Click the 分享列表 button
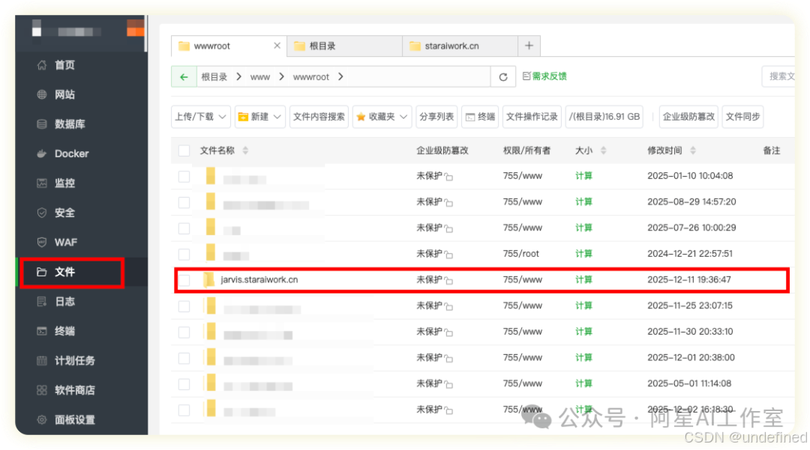810x450 pixels. click(436, 117)
